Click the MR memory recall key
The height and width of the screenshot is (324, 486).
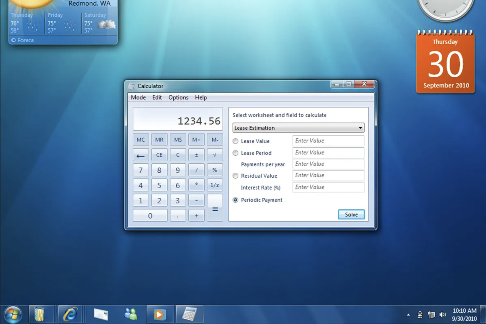click(159, 140)
